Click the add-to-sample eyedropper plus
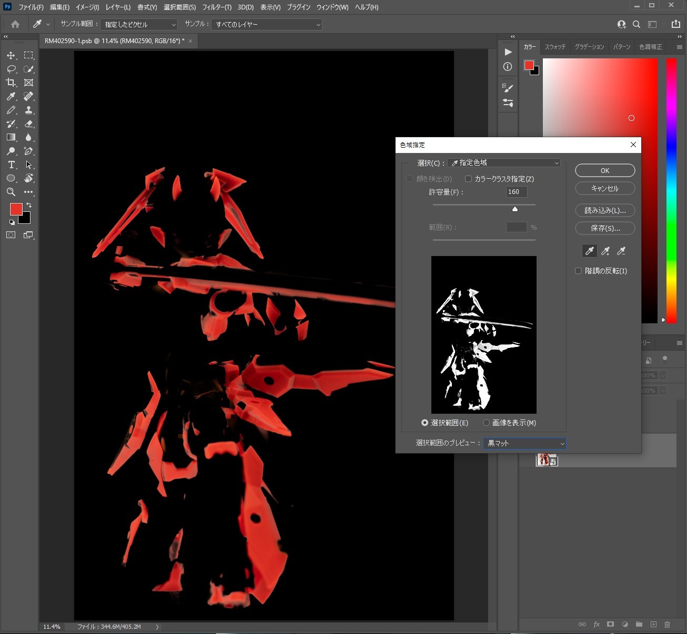The image size is (687, 634). (605, 251)
